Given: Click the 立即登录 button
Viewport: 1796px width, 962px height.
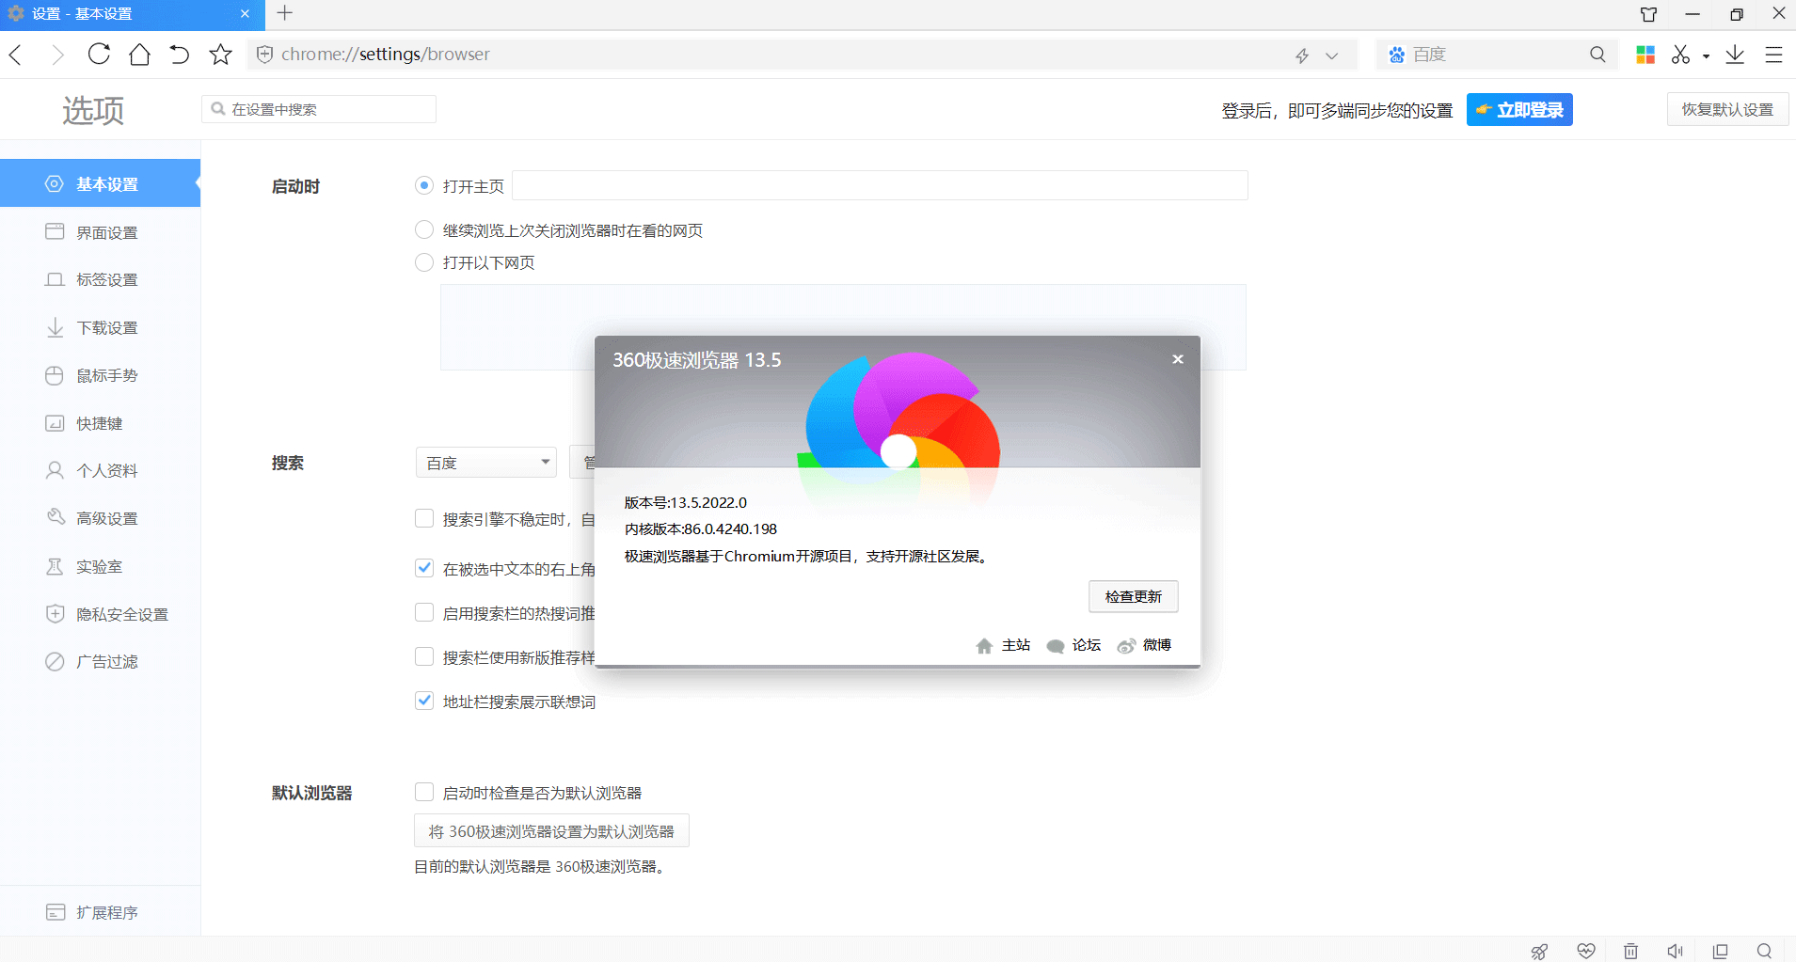Looking at the screenshot, I should [1519, 110].
